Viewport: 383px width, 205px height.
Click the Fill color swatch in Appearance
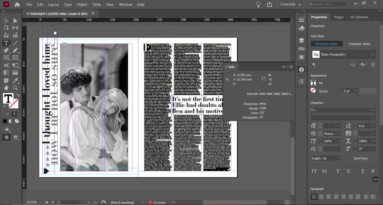313,83
